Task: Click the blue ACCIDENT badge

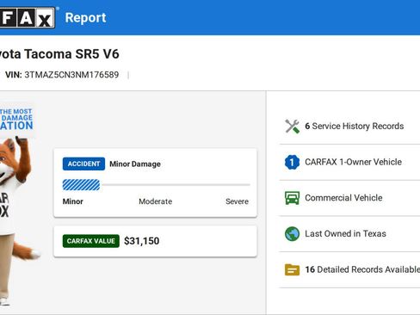Action: [x=83, y=164]
